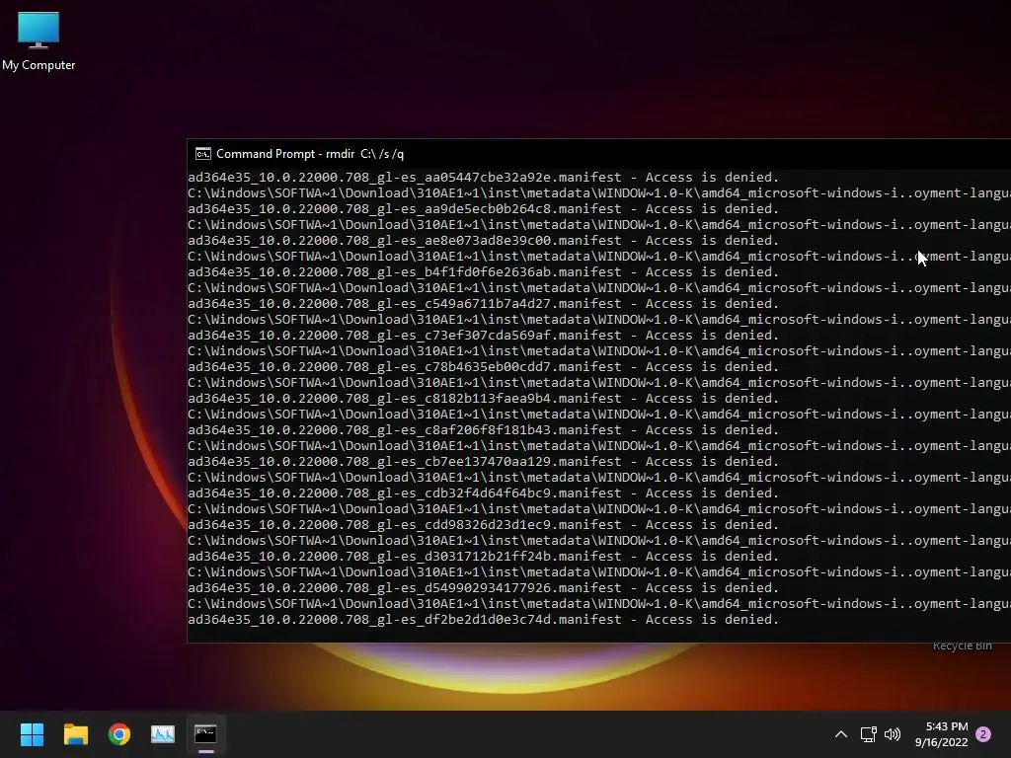The width and height of the screenshot is (1011, 758).
Task: Launch File Explorer from taskbar
Action: point(75,734)
